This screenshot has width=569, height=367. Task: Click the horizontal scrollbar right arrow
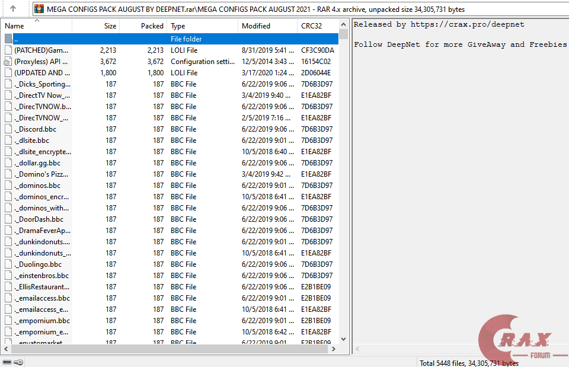[333, 350]
